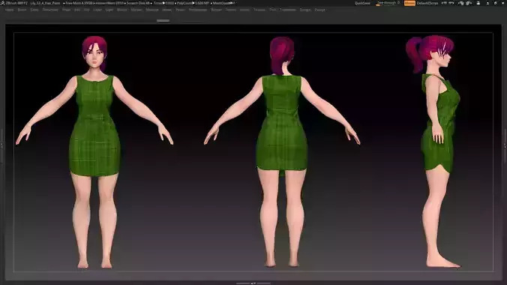The width and height of the screenshot is (507, 285).
Task: Load the next UI layout arrow icon
Action: click(451, 3)
